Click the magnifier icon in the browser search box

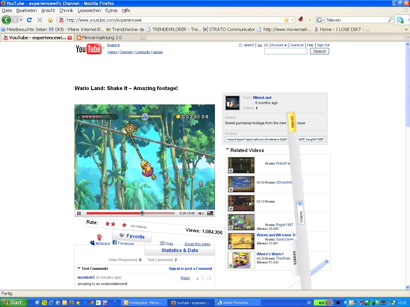pos(390,20)
